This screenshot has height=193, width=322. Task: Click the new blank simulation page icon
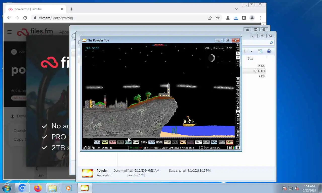[202, 148]
